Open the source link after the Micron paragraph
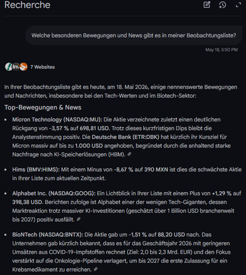246x275 pixels. pyautogui.click(x=129, y=154)
